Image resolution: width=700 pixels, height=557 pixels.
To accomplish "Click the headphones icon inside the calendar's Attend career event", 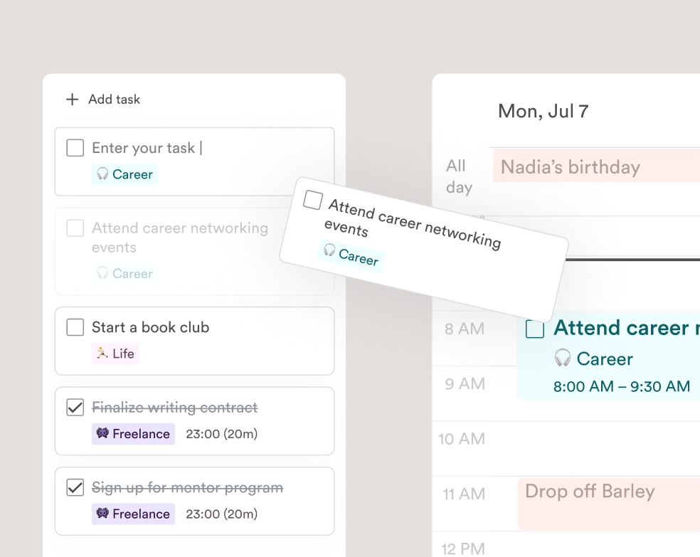I will [563, 359].
